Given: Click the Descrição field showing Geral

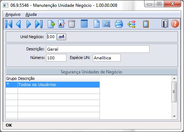Looking at the screenshot, I should click(x=98, y=49).
